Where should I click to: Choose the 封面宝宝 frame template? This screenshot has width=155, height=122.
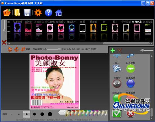(x=148, y=28)
